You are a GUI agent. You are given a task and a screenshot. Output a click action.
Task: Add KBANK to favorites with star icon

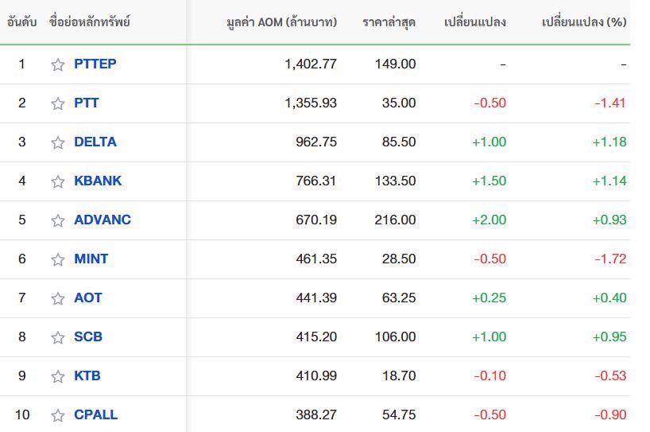pos(58,181)
